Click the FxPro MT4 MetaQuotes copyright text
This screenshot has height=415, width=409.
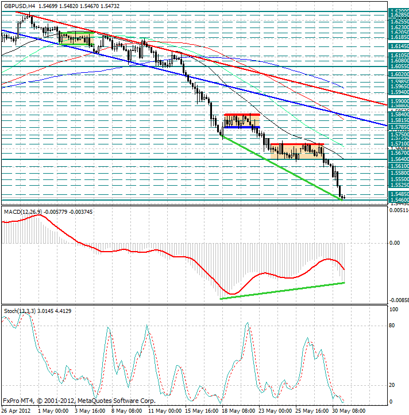[79, 401]
